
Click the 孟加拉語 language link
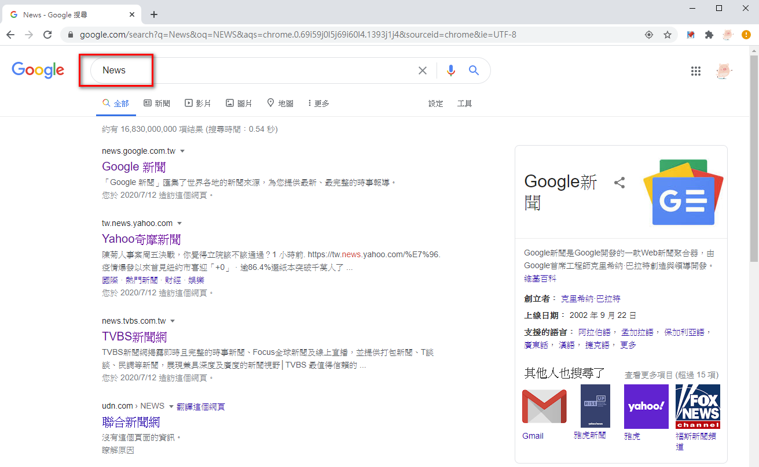637,332
